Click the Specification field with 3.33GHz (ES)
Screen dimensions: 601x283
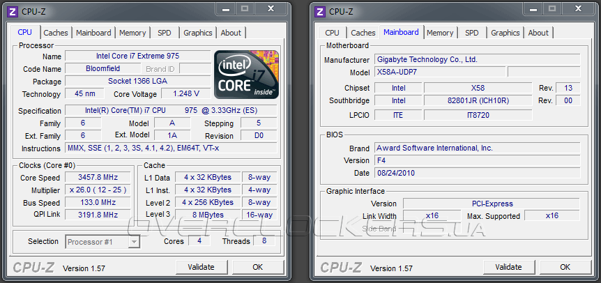point(171,110)
